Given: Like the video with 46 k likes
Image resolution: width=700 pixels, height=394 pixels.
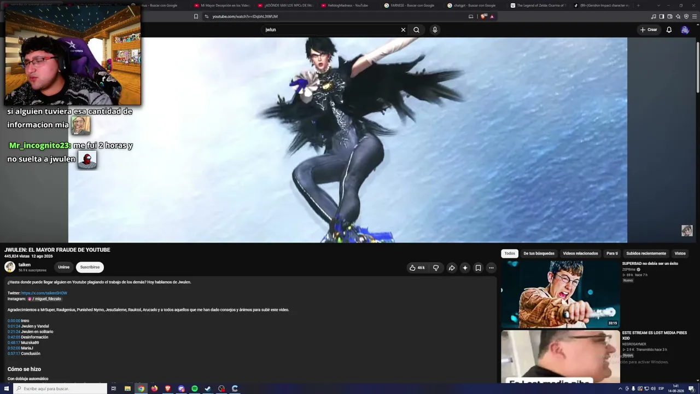Looking at the screenshot, I should coord(417,268).
